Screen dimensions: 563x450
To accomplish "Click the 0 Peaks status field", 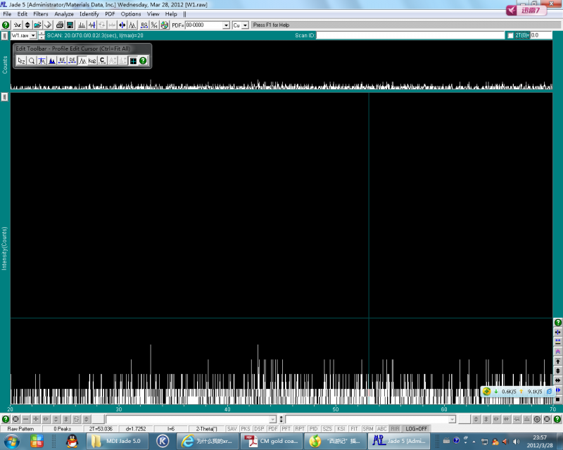I will coord(63,429).
